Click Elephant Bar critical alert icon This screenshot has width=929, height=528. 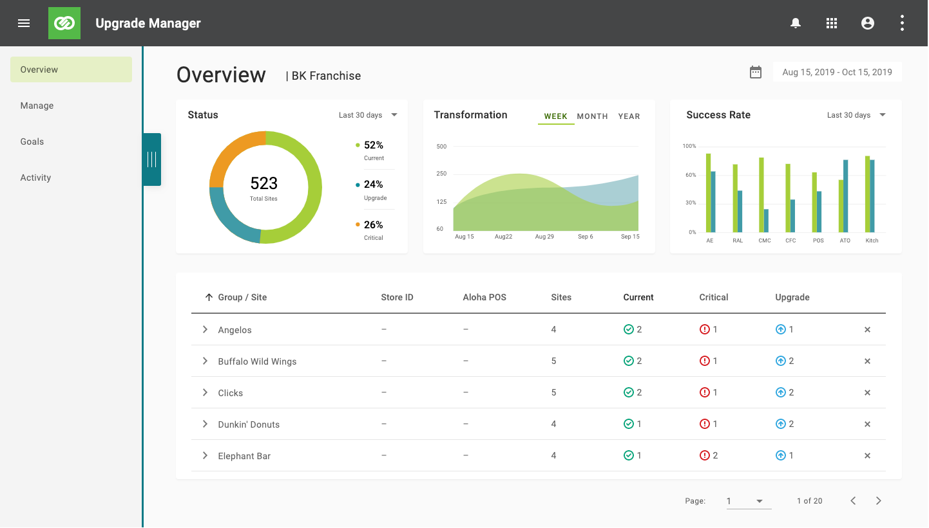[705, 455]
